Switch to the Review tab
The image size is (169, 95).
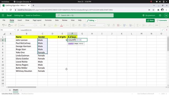coord(65,20)
